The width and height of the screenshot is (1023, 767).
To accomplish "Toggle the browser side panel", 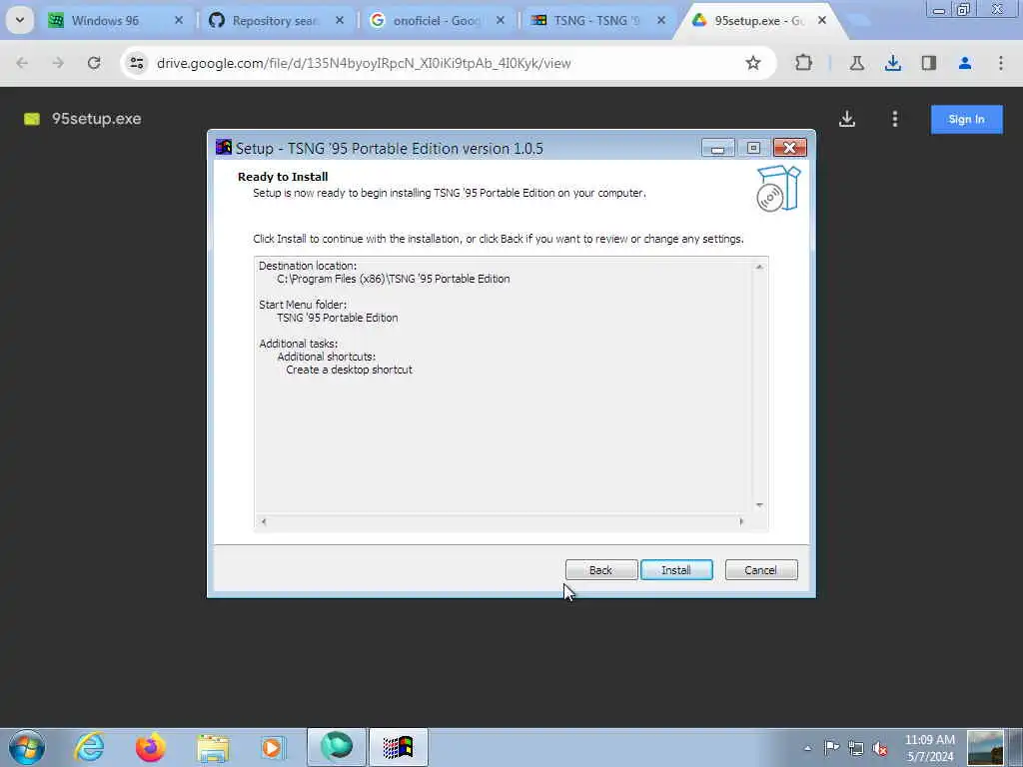I will click(x=928, y=63).
